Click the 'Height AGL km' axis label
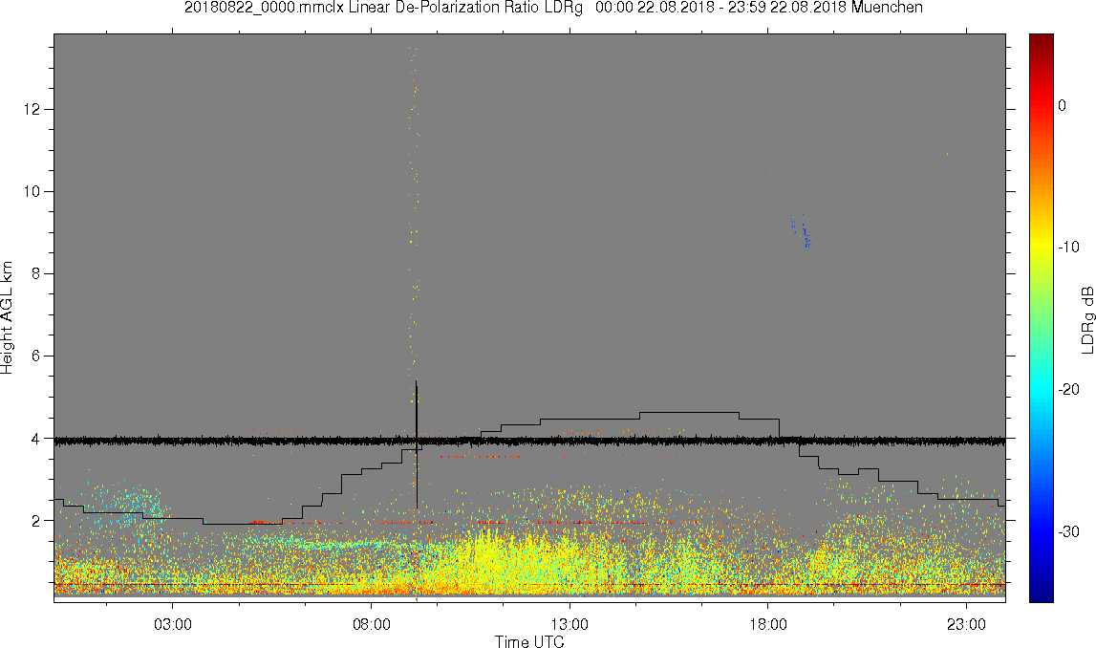The width and height of the screenshot is (1096, 648). coord(7,317)
